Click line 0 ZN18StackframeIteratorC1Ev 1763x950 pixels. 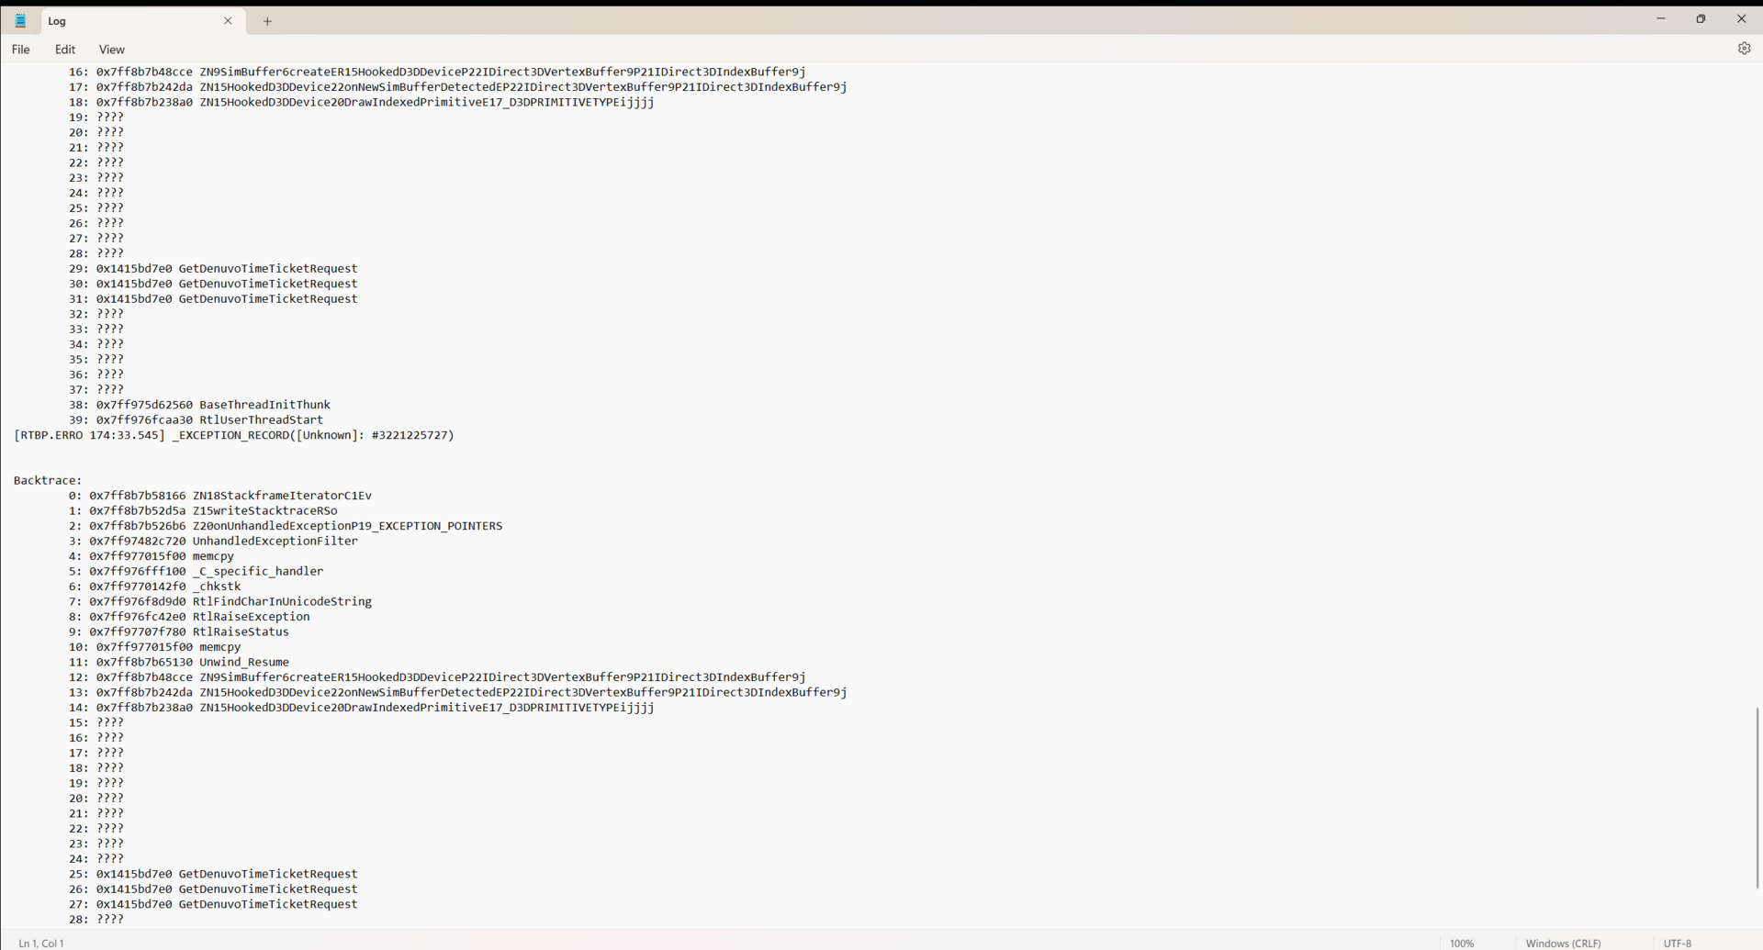tap(220, 496)
